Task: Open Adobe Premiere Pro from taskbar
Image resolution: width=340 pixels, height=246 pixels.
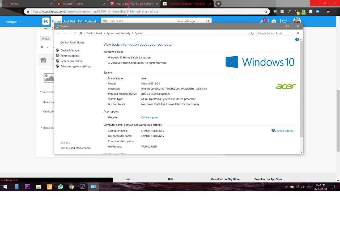Action: point(27,187)
